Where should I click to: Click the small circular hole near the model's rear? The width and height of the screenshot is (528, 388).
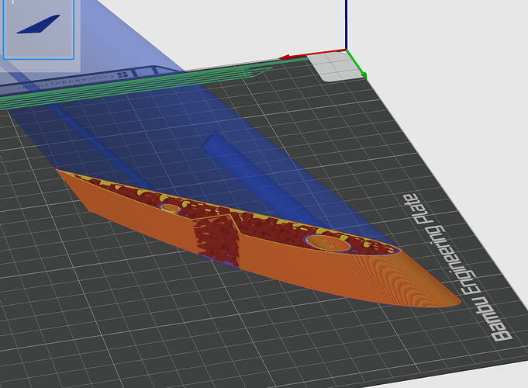coord(170,208)
